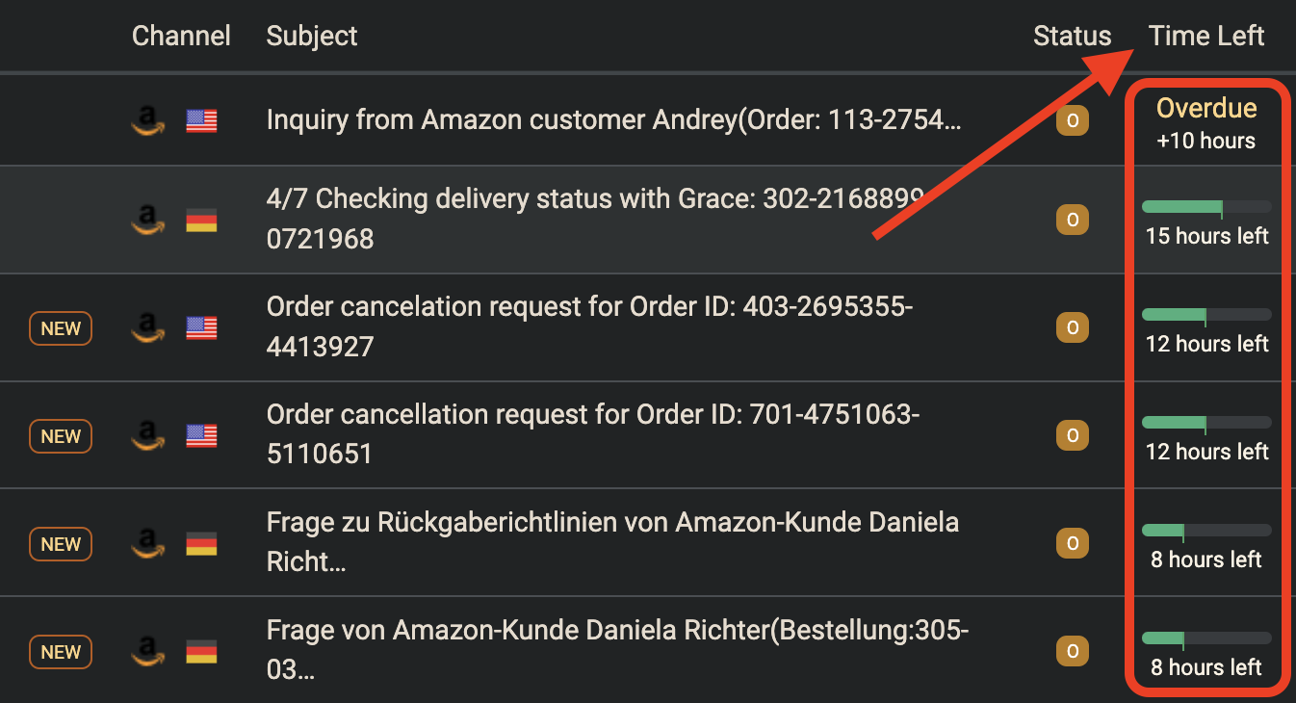Click Amazon logo on order 403-2695355 row
Image resolution: width=1296 pixels, height=703 pixels.
tap(147, 328)
